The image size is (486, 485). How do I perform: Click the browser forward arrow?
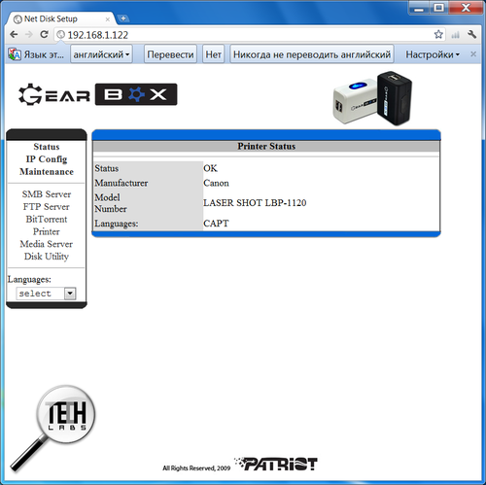click(29, 34)
